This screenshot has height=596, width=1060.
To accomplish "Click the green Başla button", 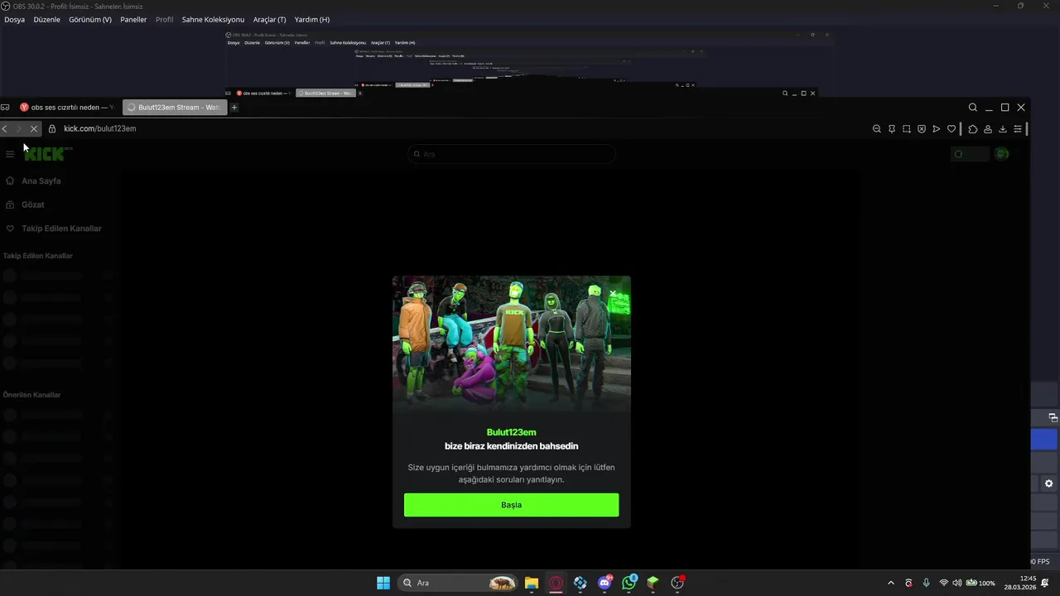I will click(x=511, y=505).
